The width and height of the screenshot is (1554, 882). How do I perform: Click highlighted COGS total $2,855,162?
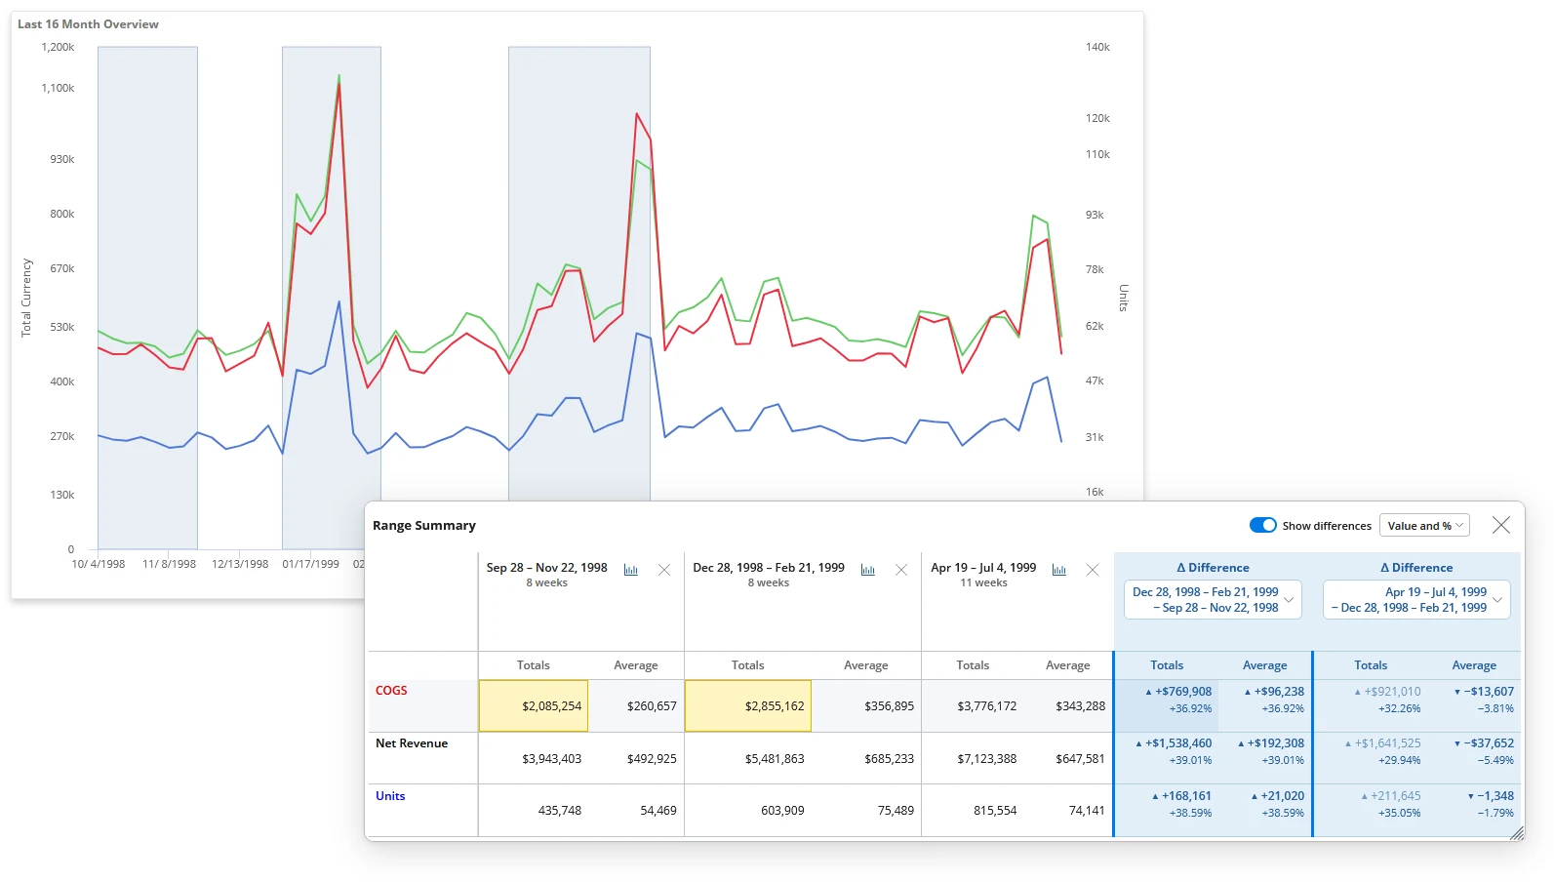(x=748, y=705)
